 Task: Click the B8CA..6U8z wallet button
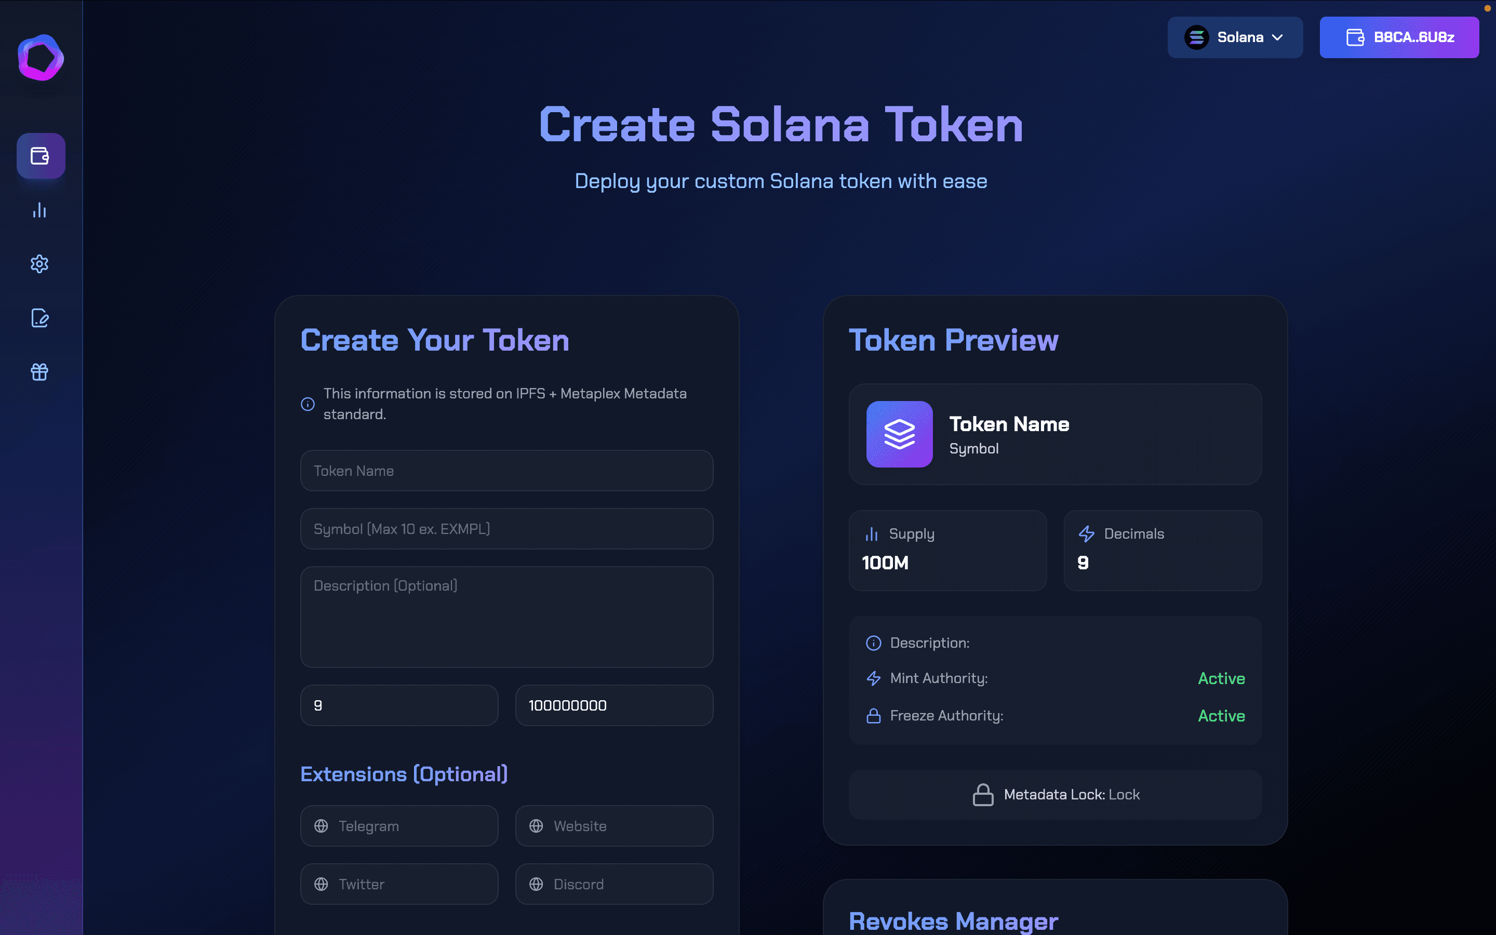(x=1399, y=37)
